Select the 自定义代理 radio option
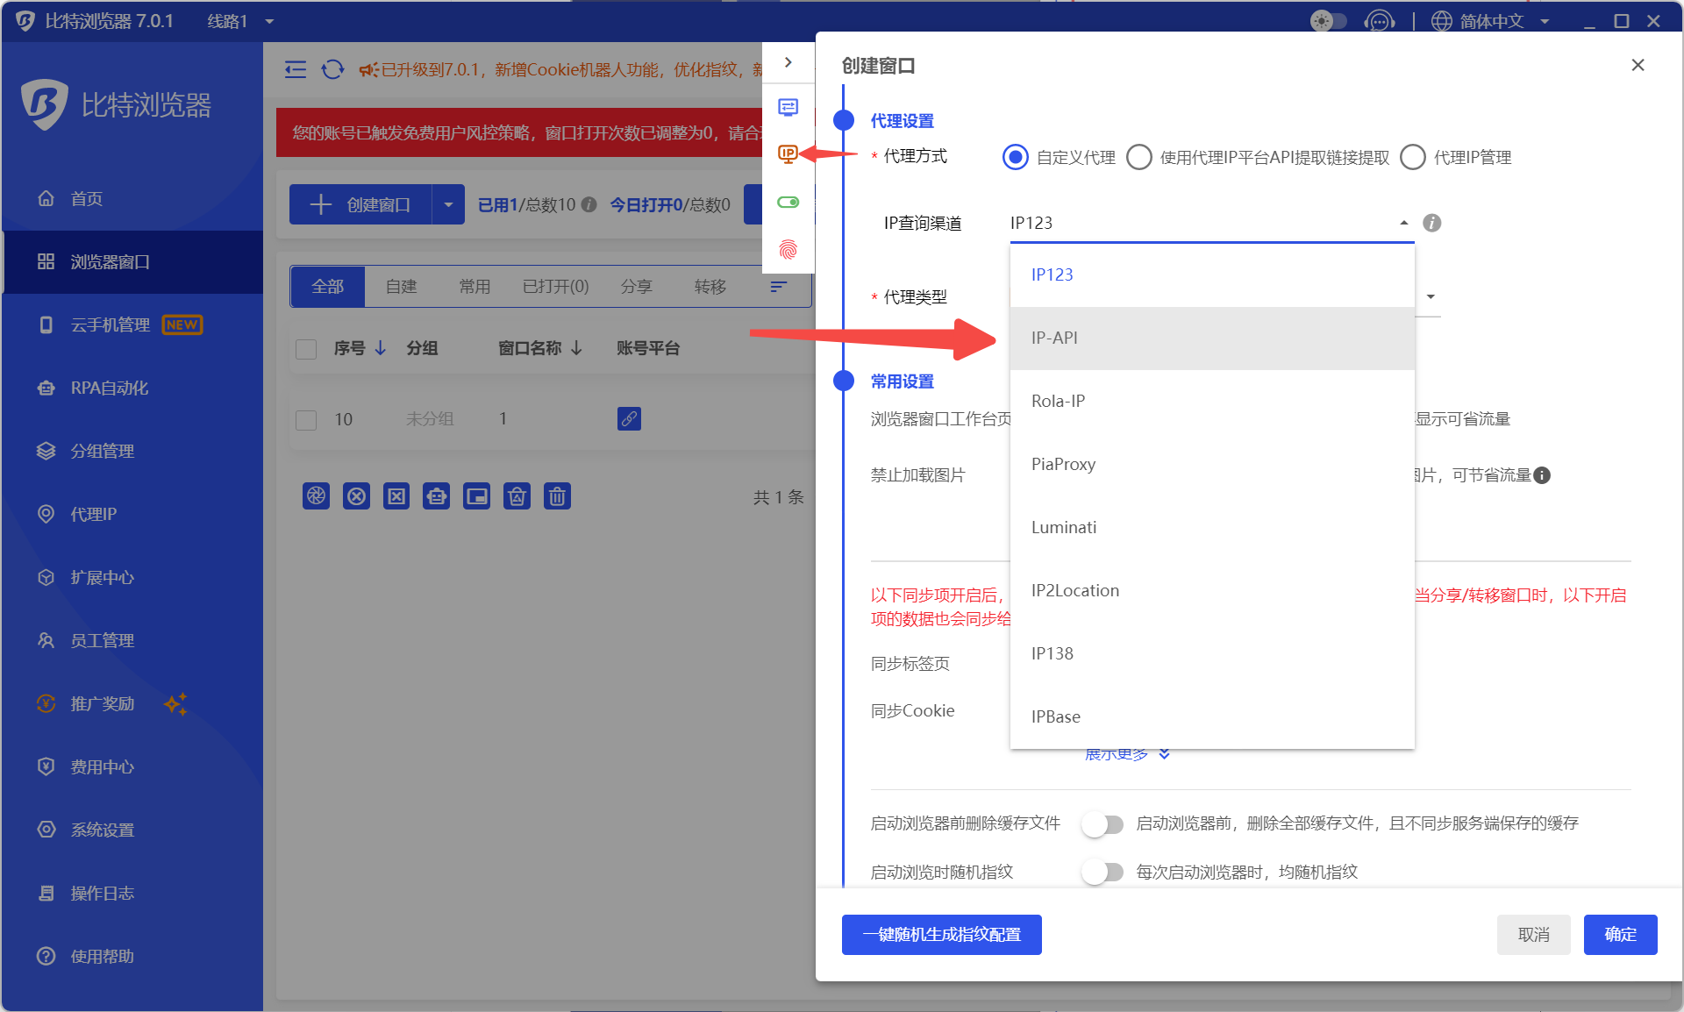This screenshot has width=1684, height=1012. (1016, 157)
